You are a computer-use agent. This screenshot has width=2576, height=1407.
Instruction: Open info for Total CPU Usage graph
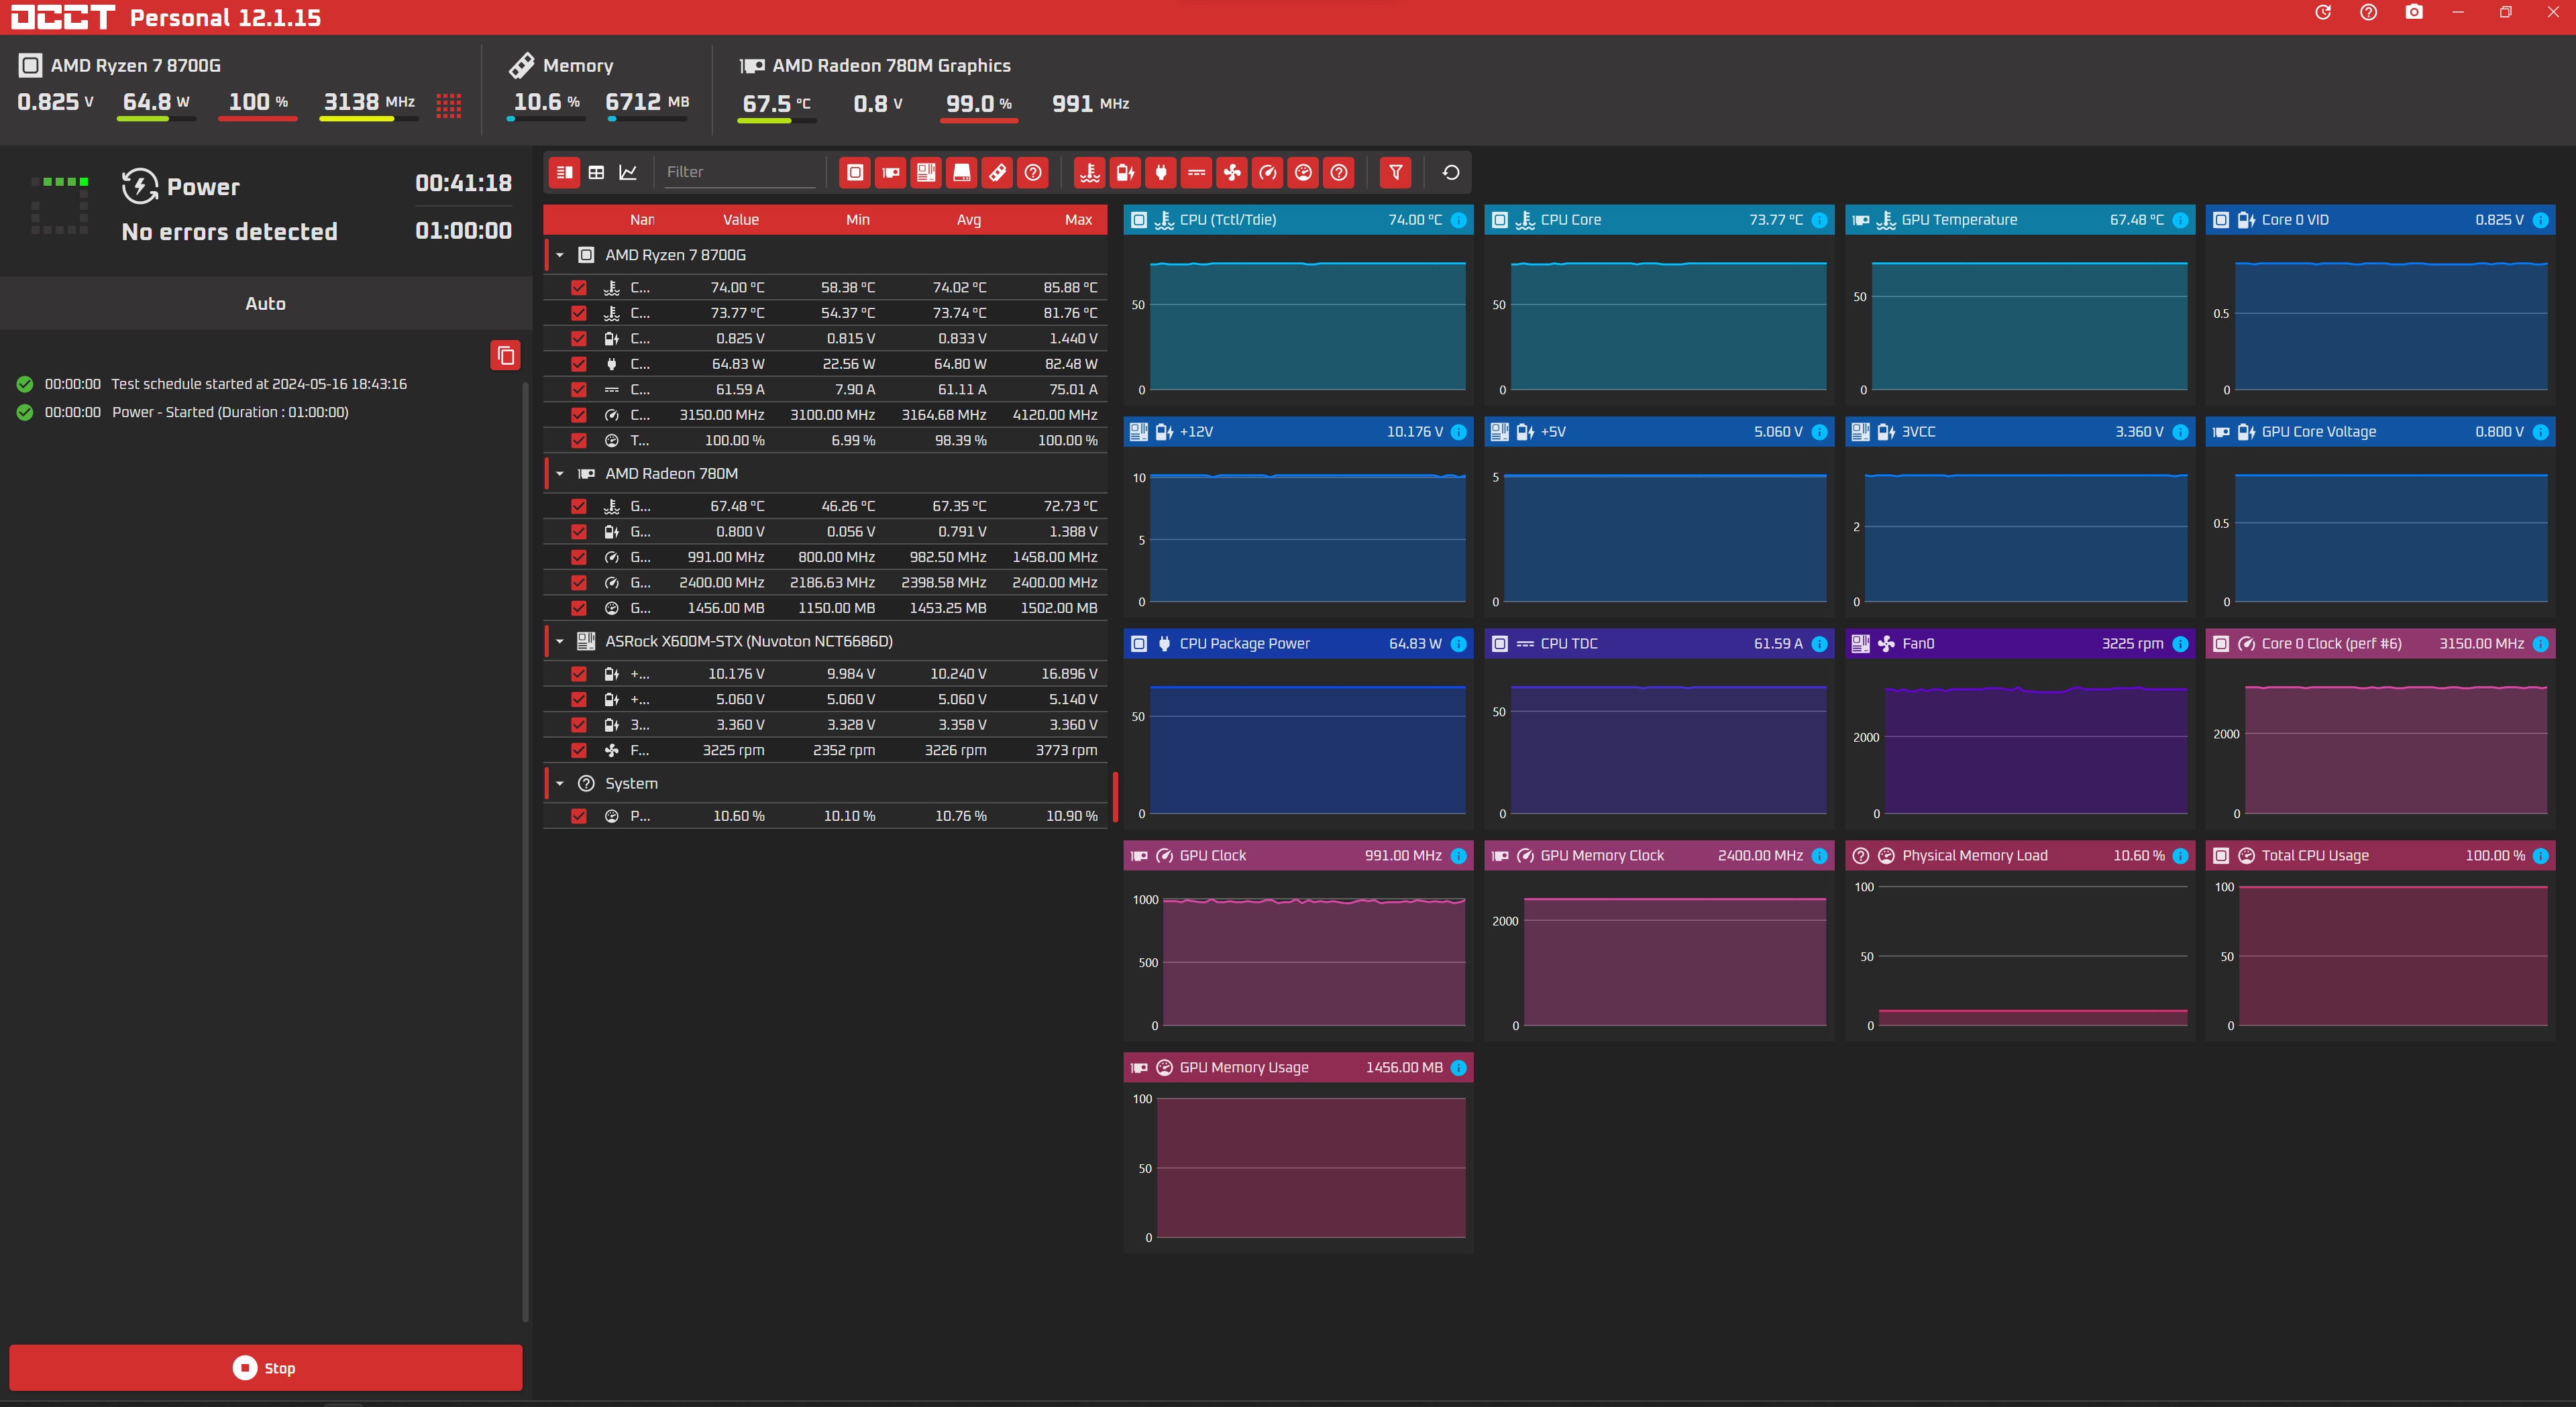(2541, 856)
